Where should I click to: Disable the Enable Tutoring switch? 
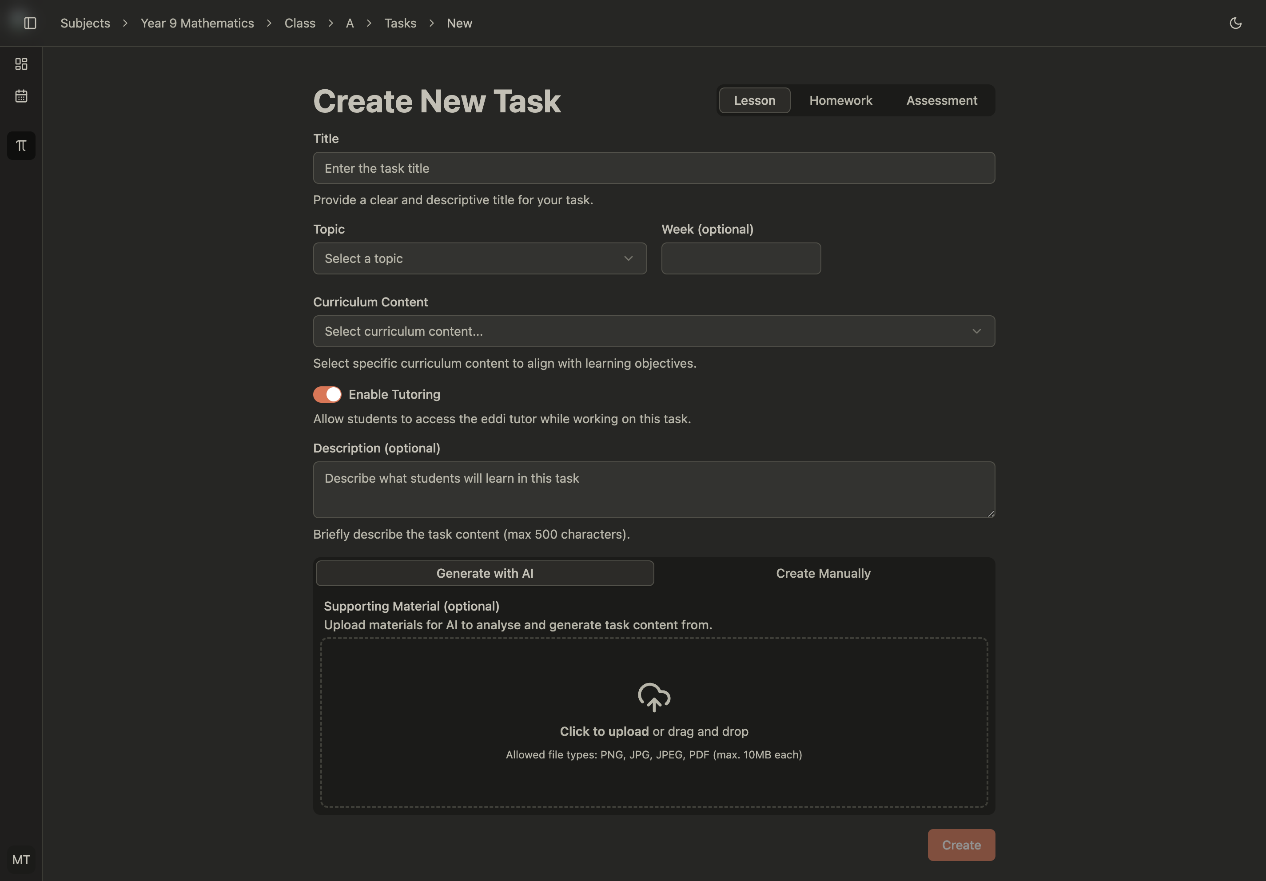(x=327, y=394)
